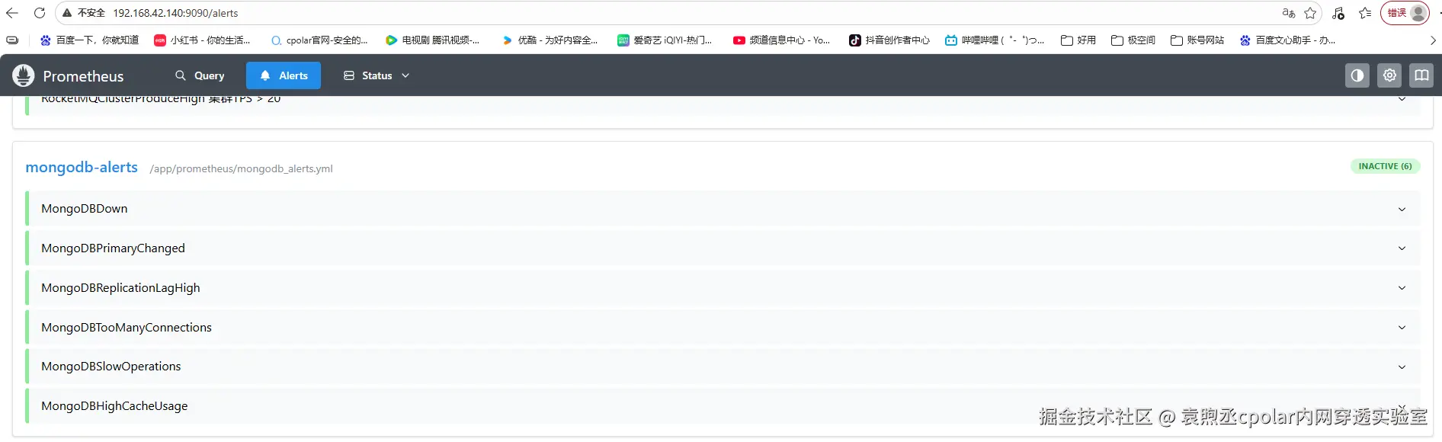Click the Prometheus flame logo icon

24,75
